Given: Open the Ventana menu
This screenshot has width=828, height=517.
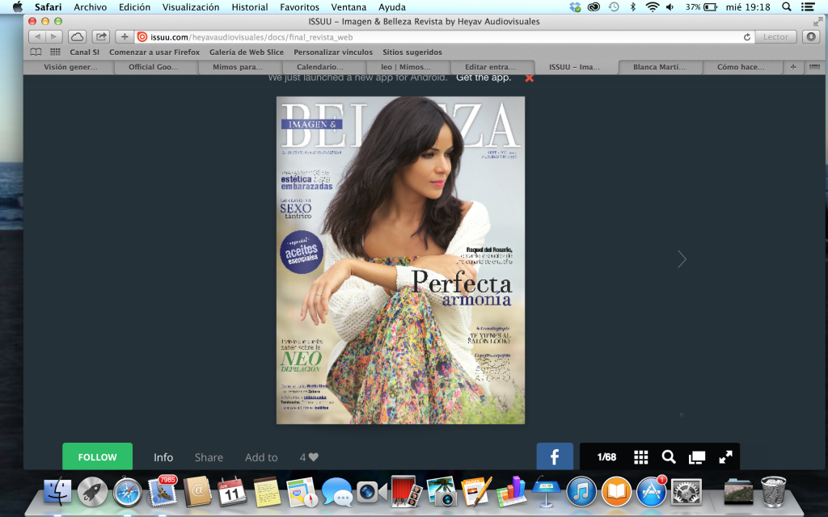Looking at the screenshot, I should (x=349, y=6).
